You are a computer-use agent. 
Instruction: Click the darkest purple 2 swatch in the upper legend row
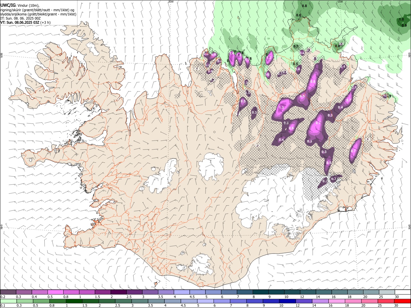(x=118, y=292)
